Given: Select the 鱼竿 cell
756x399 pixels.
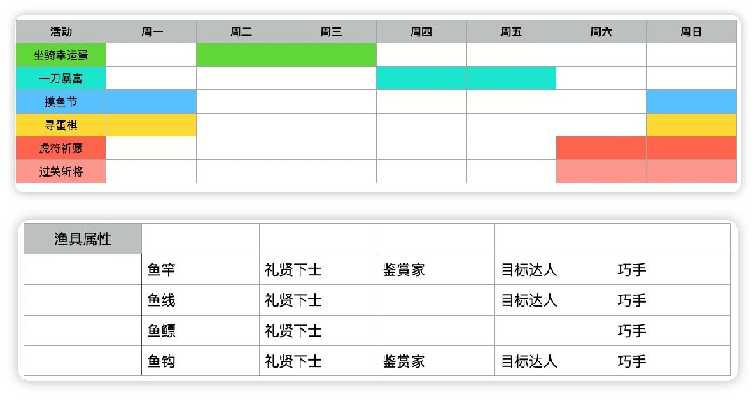Looking at the screenshot, I should coord(161,270).
